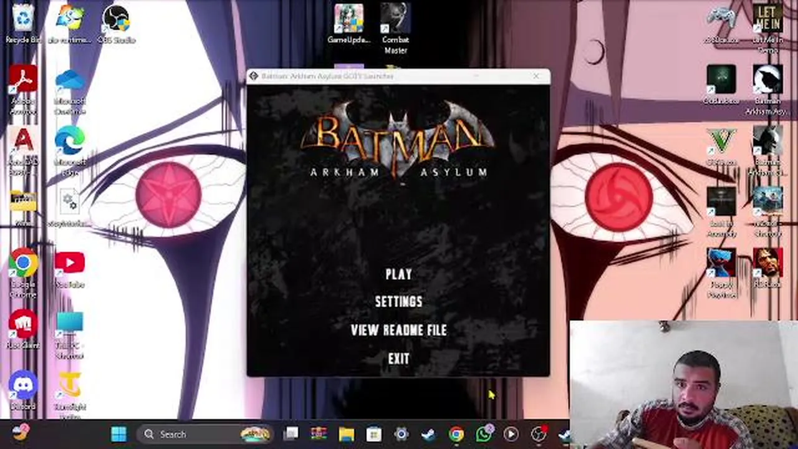The width and height of the screenshot is (798, 449).
Task: Open the Discord desktop shortcut
Action: tap(23, 391)
